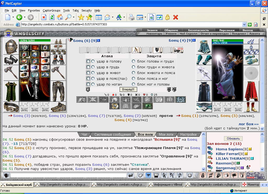
Task: Open info icon next to Боец (4) [9]
Action: click(x=194, y=41)
